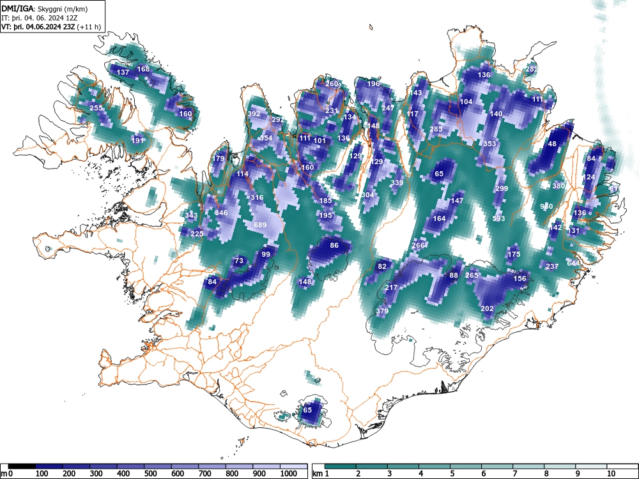Click the visibility value 168 on the map
Viewport: 639px width, 479px height.
click(143, 69)
